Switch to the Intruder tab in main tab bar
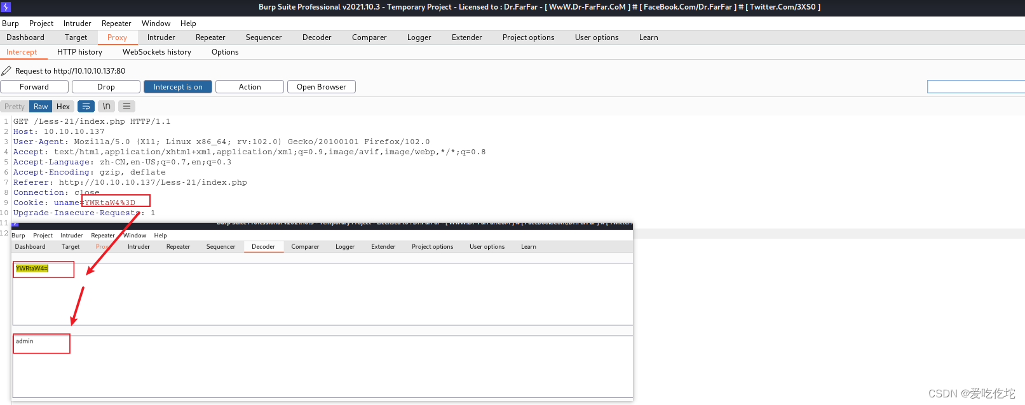This screenshot has width=1025, height=405. tap(161, 37)
